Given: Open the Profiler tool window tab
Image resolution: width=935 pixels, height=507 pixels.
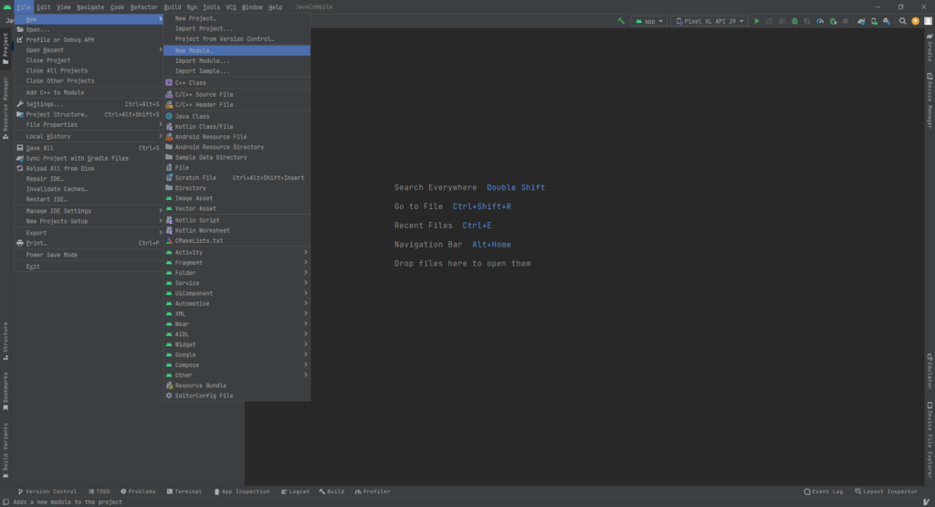Looking at the screenshot, I should pos(373,491).
